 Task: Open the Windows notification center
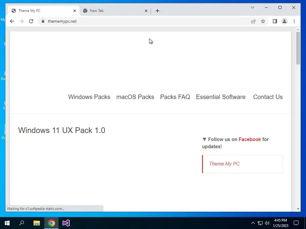296,223
